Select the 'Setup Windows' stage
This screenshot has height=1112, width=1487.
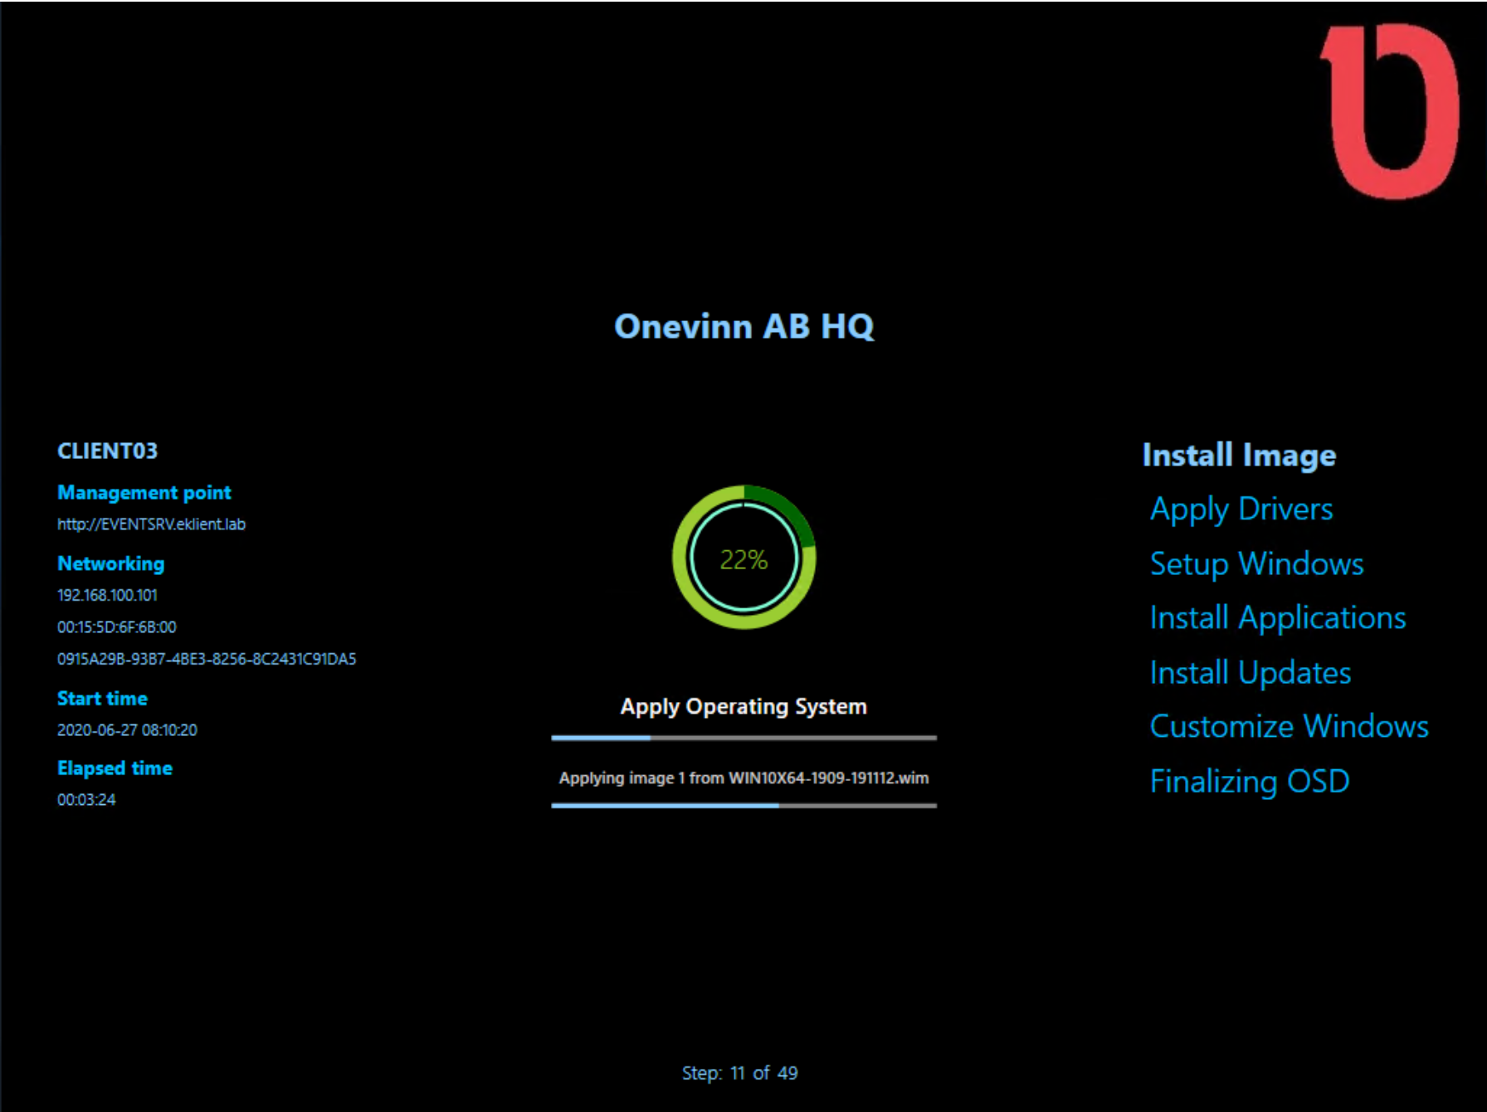point(1257,564)
